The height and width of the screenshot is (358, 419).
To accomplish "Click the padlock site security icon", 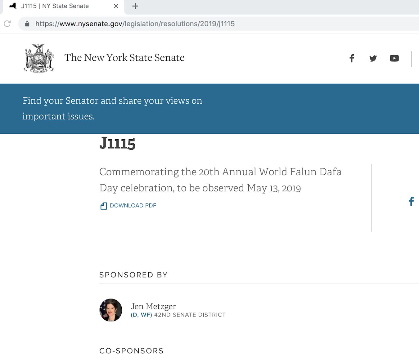I will coord(27,24).
